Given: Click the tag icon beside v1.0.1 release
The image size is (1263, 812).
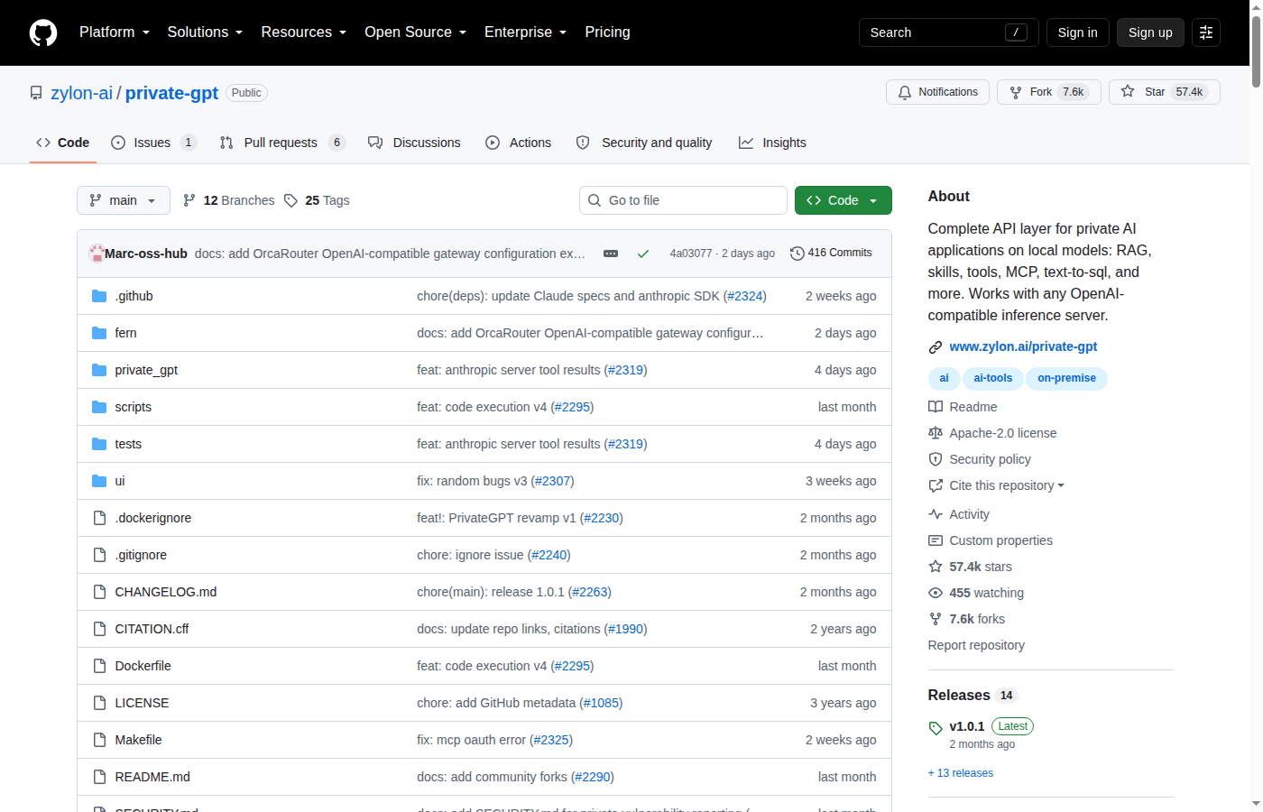Looking at the screenshot, I should (x=936, y=727).
